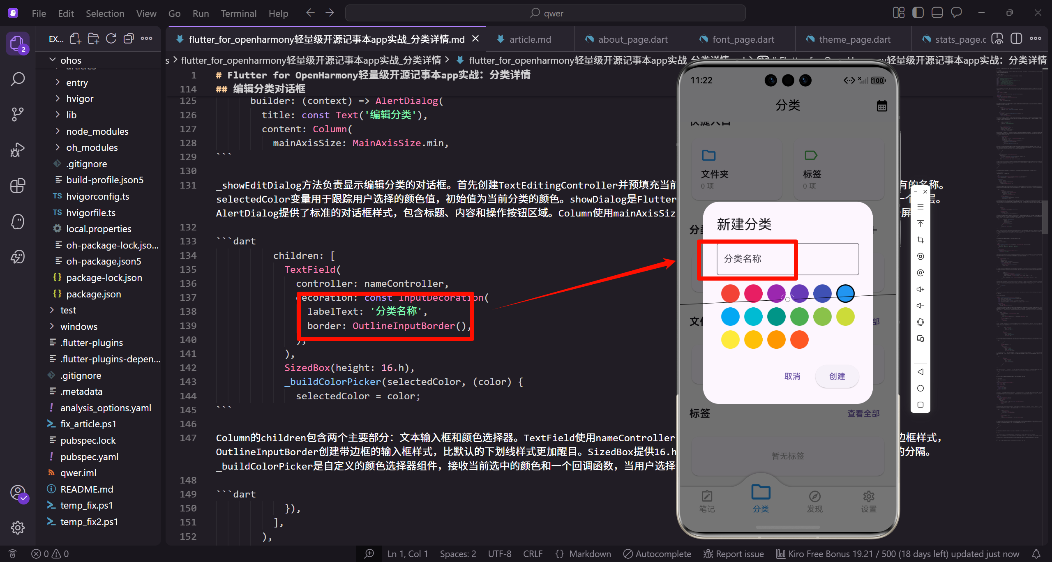
Task: Open markdown preview to the side
Action: click(x=997, y=39)
